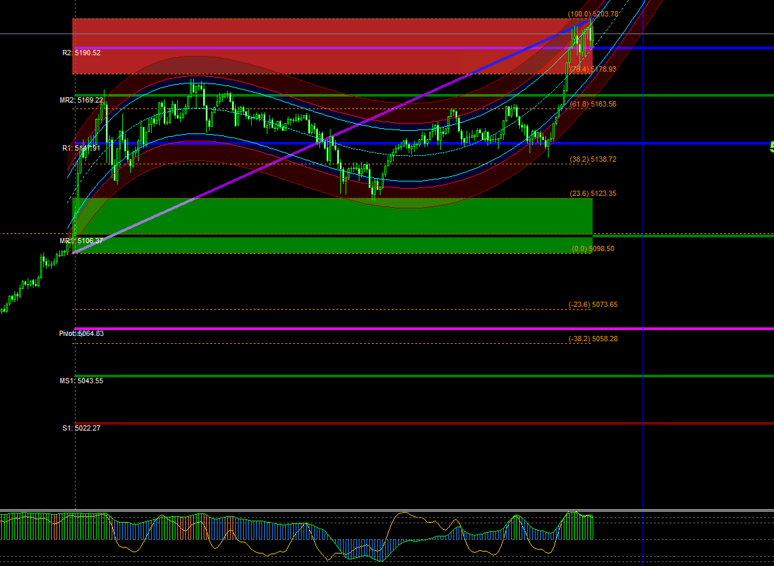Select the Fibonacci (100.0) 5203.78 label
The width and height of the screenshot is (774, 566).
point(593,14)
